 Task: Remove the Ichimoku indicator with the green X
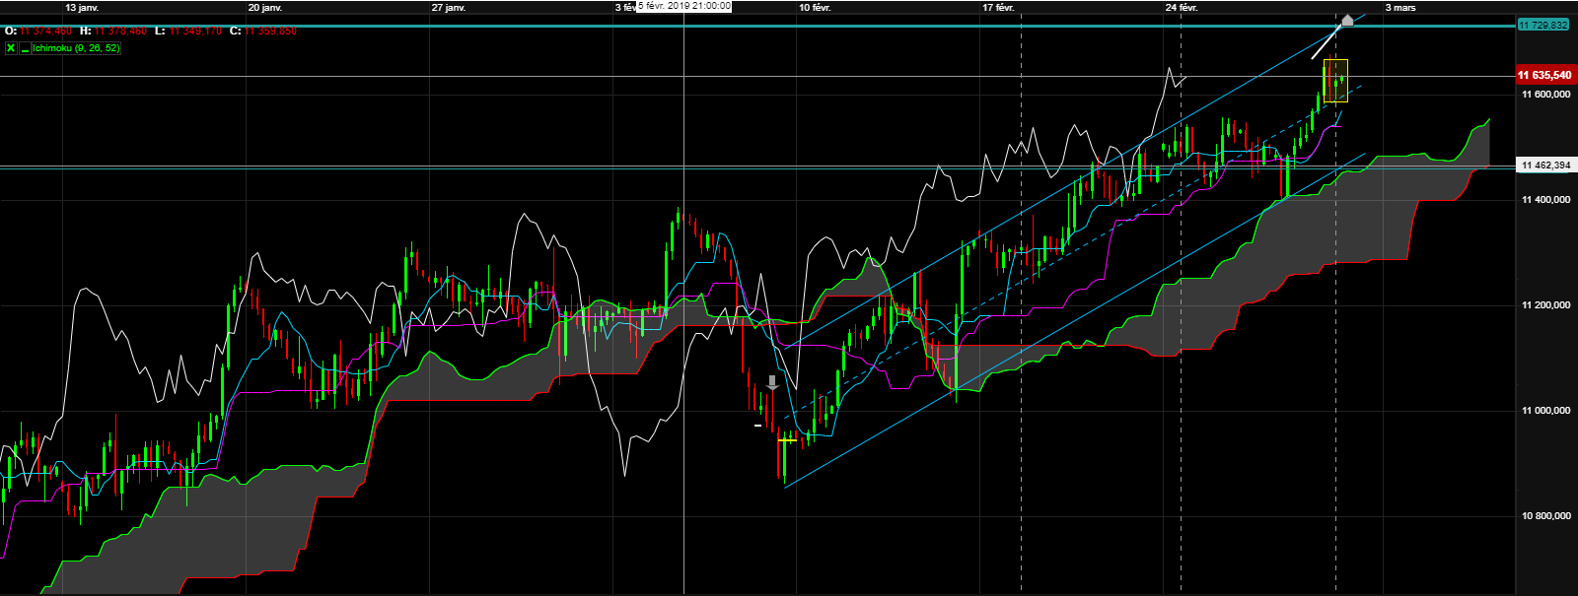(x=11, y=47)
